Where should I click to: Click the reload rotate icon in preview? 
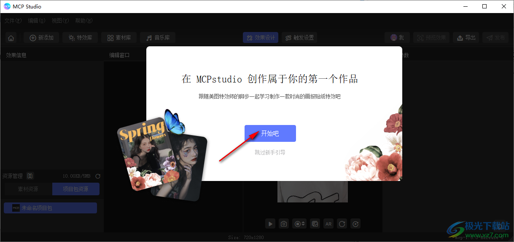click(342, 224)
